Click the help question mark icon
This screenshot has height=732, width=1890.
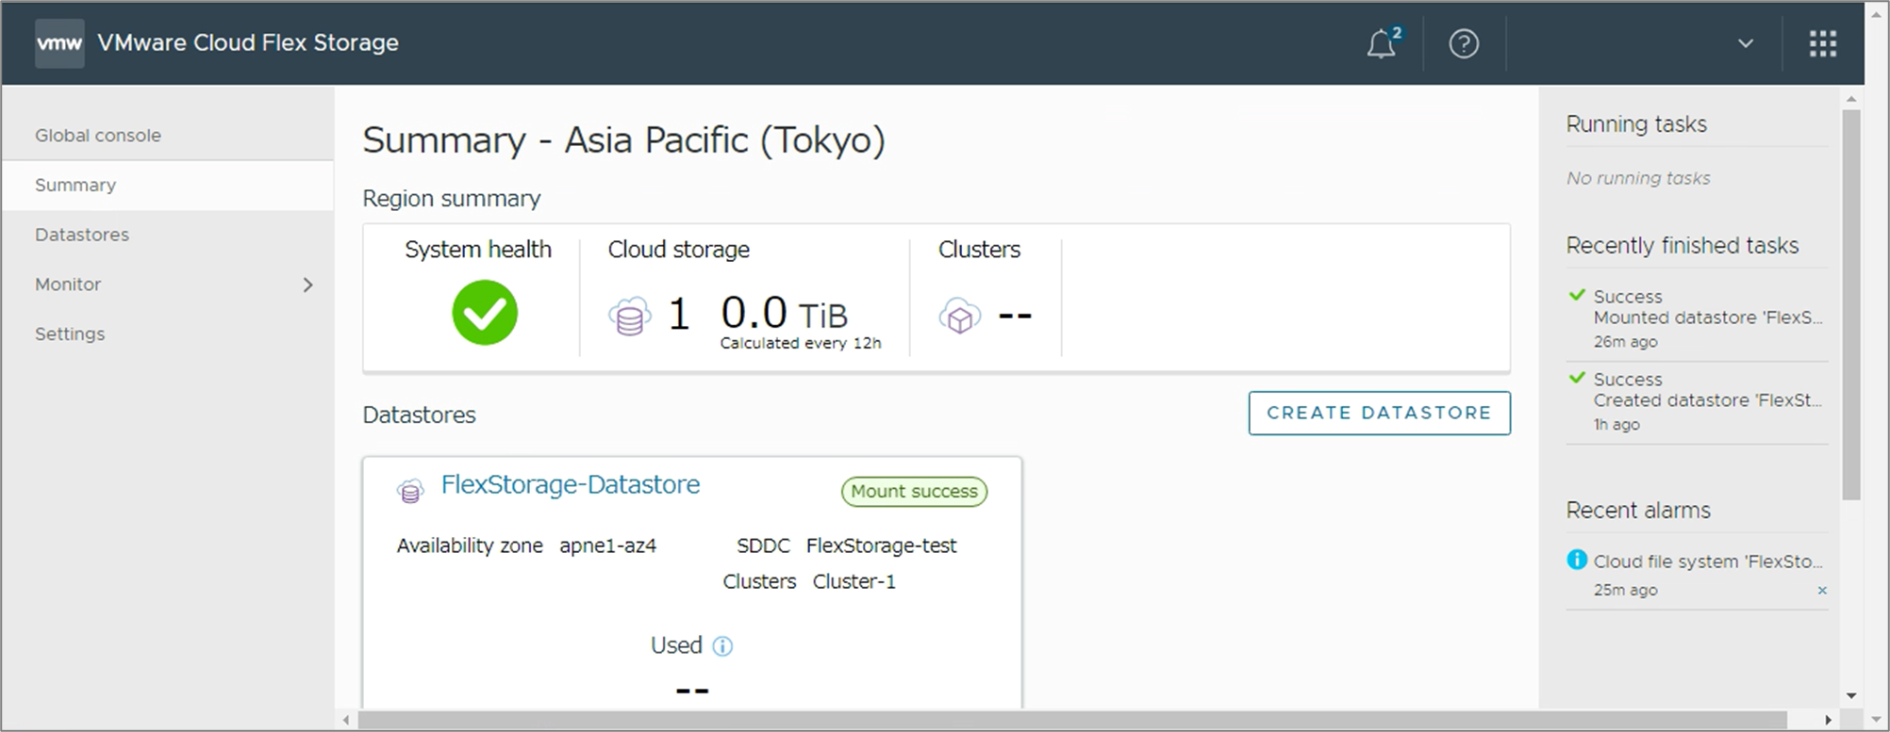pyautogui.click(x=1463, y=44)
